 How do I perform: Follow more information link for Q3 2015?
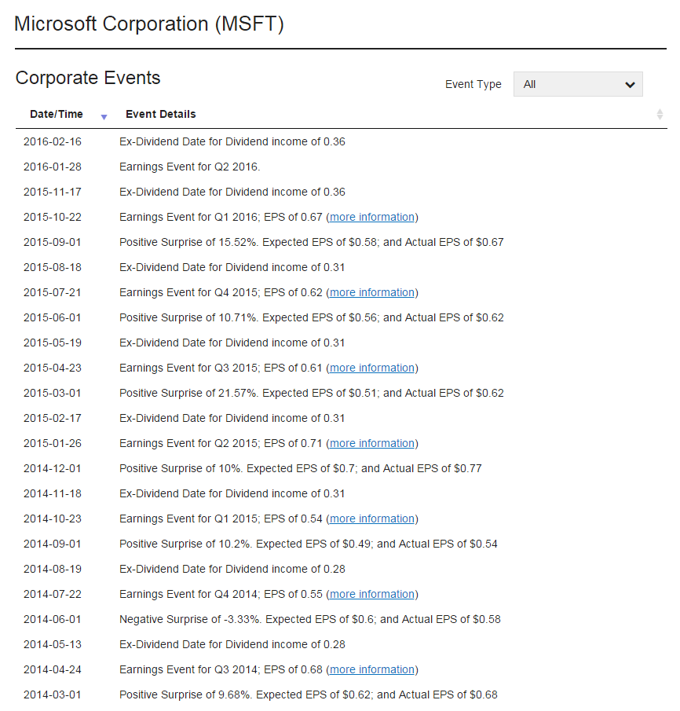click(x=372, y=368)
